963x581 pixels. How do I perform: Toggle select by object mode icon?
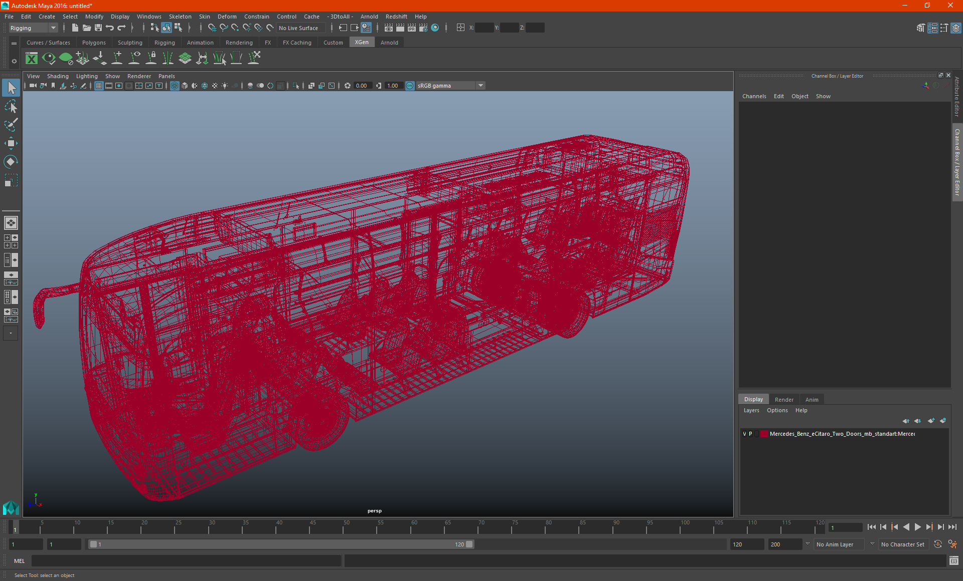pyautogui.click(x=167, y=28)
